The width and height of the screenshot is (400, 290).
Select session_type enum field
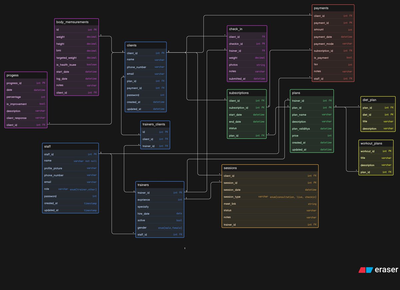point(270,197)
